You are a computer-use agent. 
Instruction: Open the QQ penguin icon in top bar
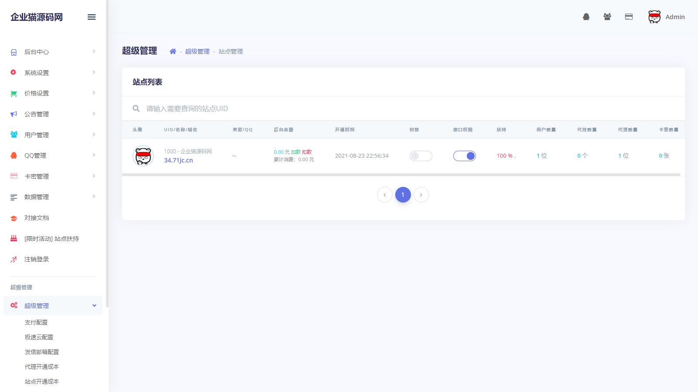coord(586,17)
